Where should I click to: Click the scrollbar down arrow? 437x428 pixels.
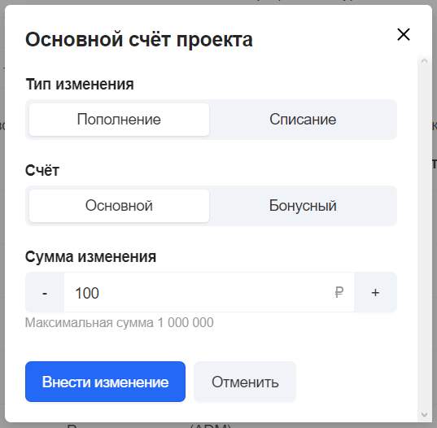424,415
